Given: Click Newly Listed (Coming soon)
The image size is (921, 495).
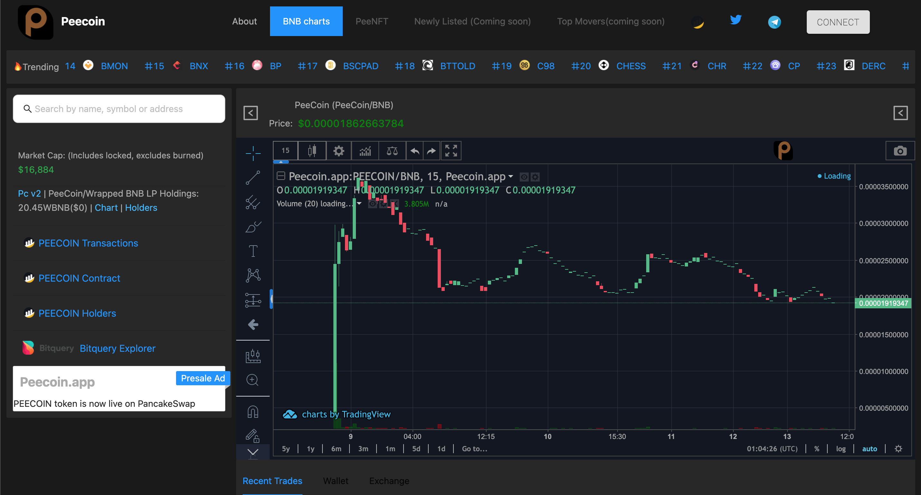Looking at the screenshot, I should [x=472, y=21].
